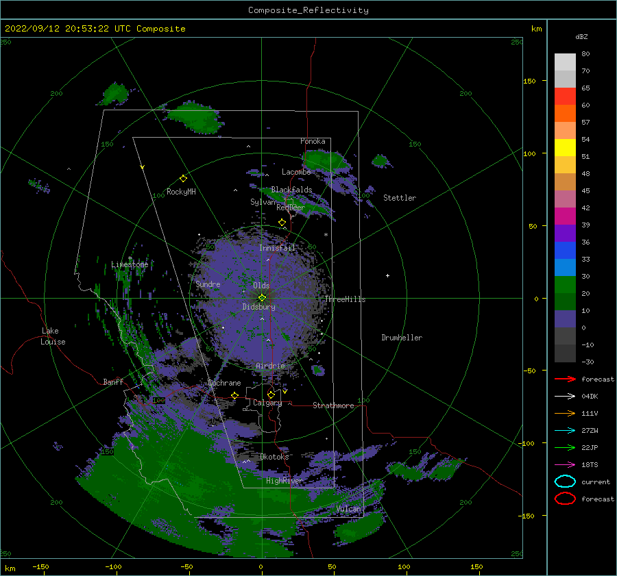Viewport: 617px width, 576px height.
Task: Click the Calgary city label
Action: coord(267,403)
